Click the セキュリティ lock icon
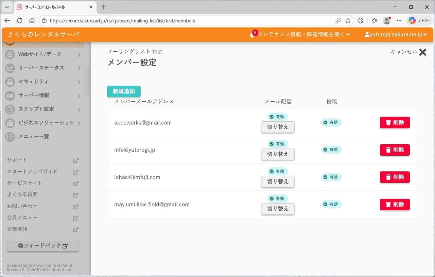The width and height of the screenshot is (435, 277). coord(10,82)
